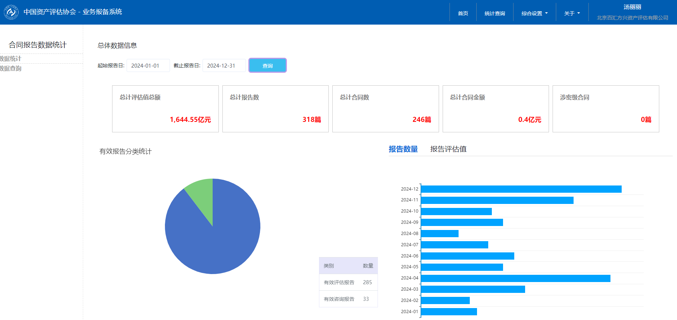Switch to the 报告数量 tab

403,149
